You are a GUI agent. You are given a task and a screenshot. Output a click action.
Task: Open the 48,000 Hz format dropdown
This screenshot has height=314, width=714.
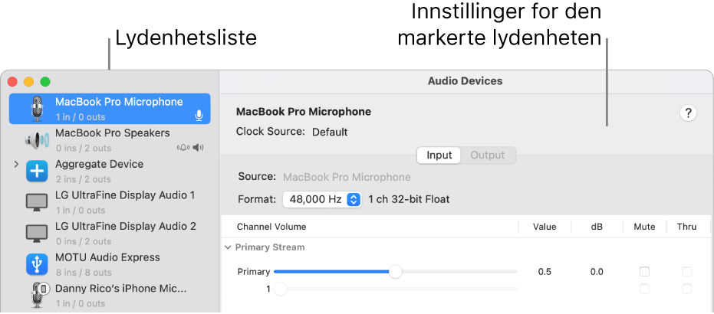click(322, 199)
